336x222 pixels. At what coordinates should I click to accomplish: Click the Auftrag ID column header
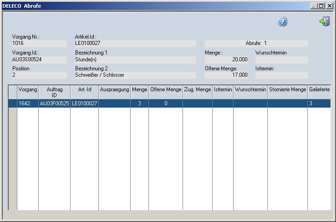point(54,92)
